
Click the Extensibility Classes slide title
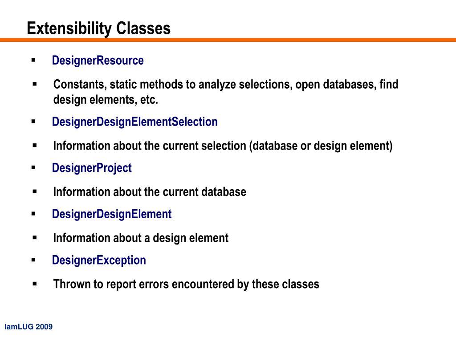click(x=98, y=28)
